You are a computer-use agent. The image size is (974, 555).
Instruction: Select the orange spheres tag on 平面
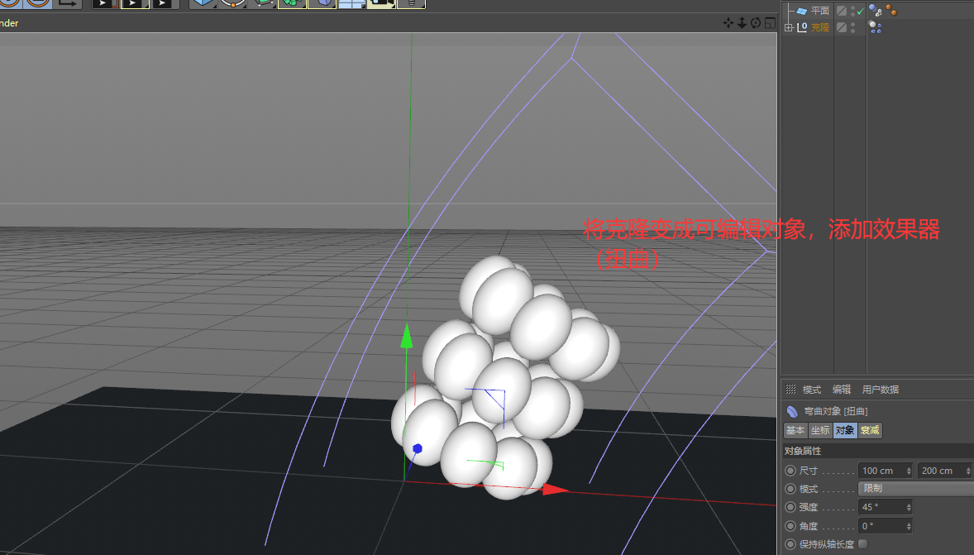click(x=891, y=11)
